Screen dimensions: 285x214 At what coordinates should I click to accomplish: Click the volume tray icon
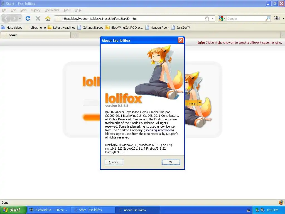click(x=262, y=210)
